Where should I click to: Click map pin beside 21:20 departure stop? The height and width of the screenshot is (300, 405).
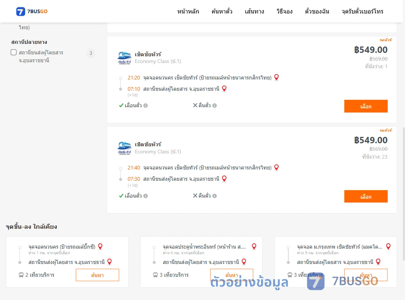tap(276, 77)
